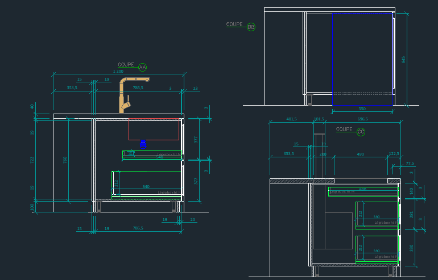Click the 1 200 overall width dimension
Screen dimensions: 438x280
click(x=118, y=71)
